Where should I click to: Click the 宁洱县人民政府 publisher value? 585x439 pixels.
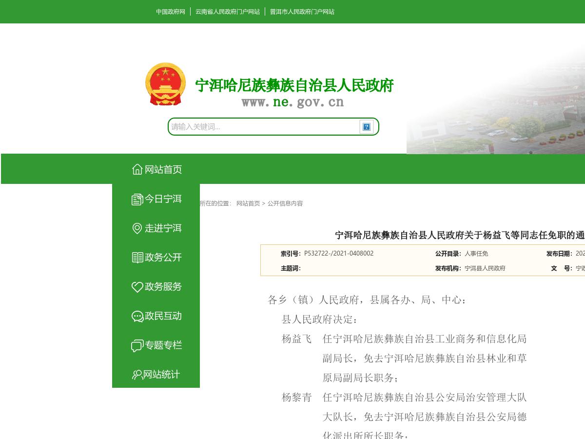pos(485,268)
